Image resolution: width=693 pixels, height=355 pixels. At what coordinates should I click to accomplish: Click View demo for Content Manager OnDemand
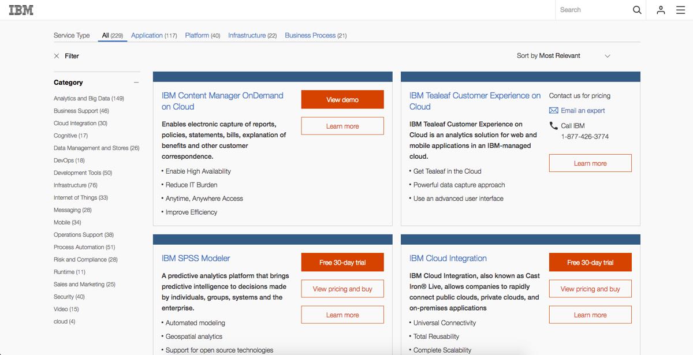tap(342, 99)
